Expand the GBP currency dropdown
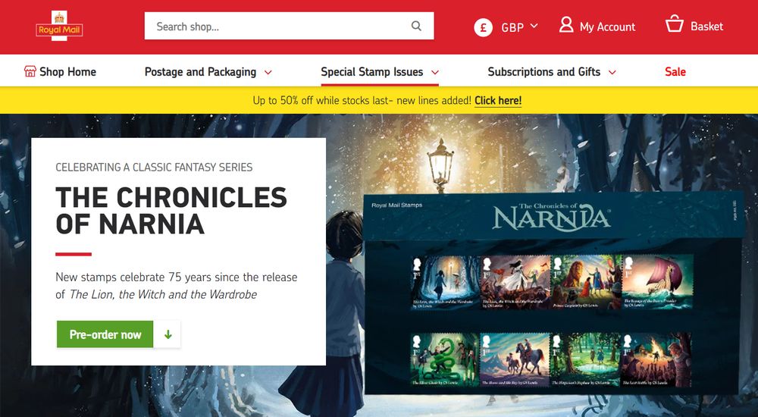Screen dimensions: 758x417 534,26
